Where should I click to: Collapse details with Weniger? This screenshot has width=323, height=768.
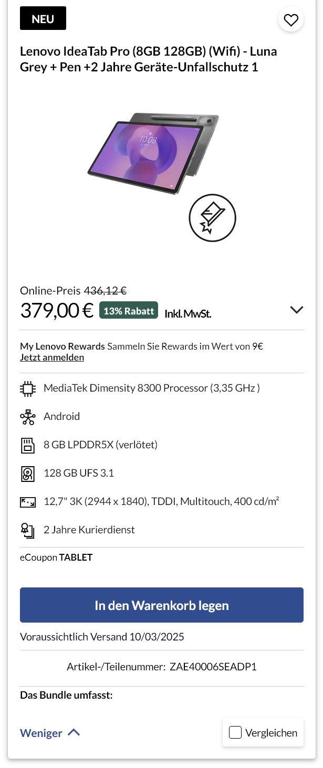pos(50,733)
